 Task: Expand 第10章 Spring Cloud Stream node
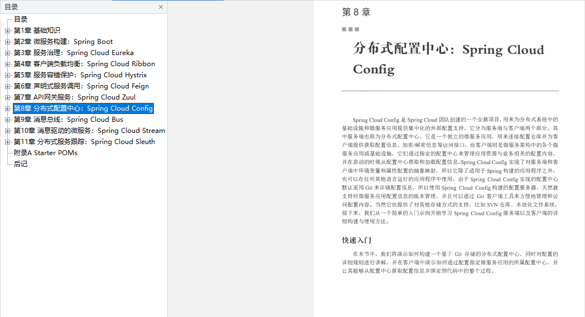[x=7, y=131]
